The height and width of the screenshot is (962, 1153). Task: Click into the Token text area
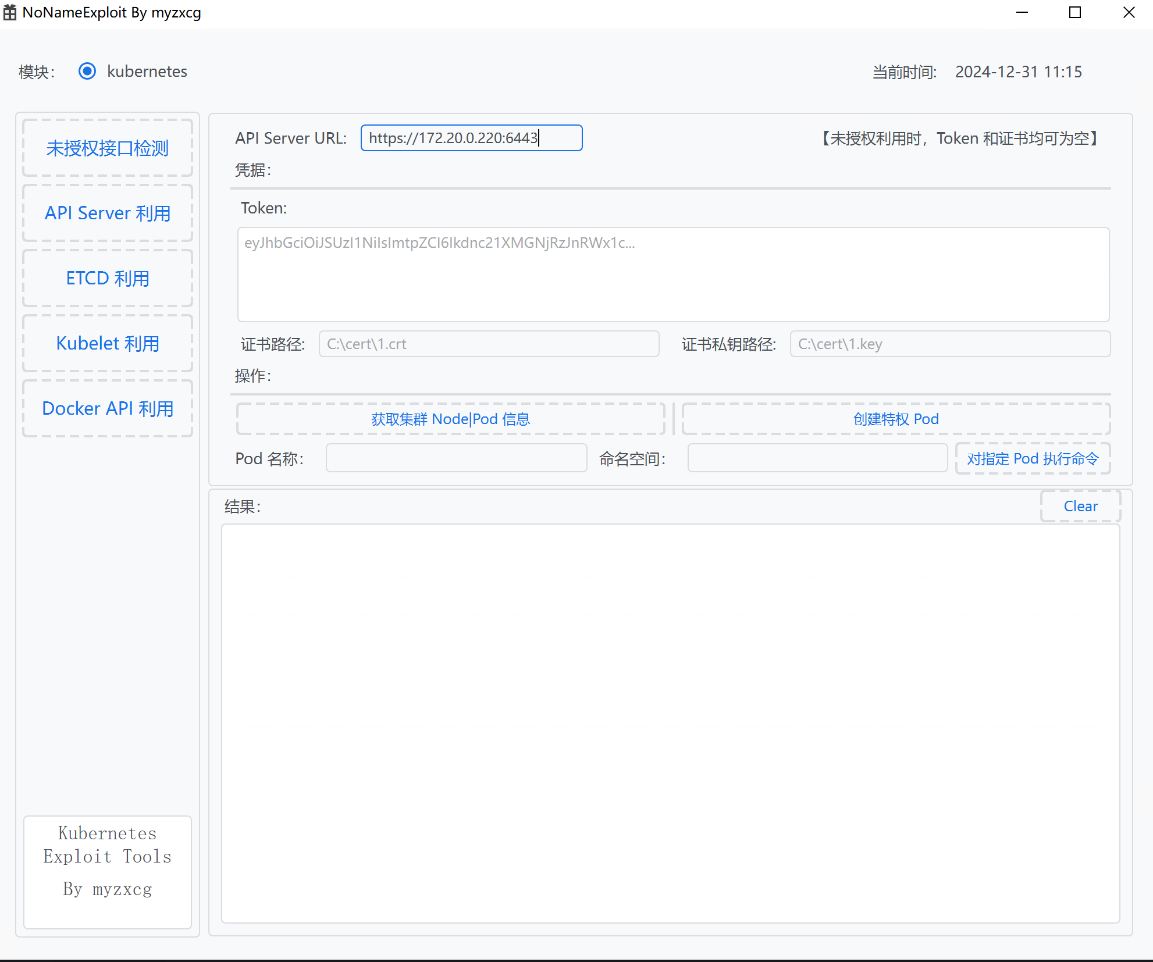673,275
